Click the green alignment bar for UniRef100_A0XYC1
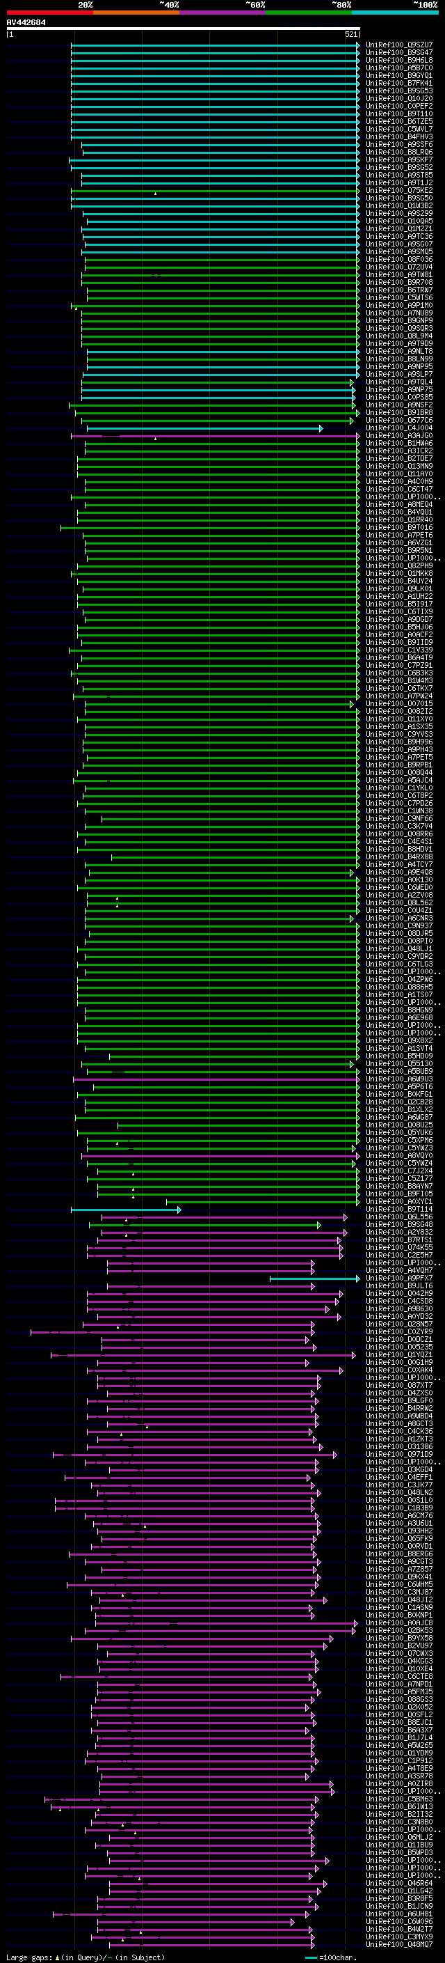445x1963 pixels. (x=262, y=1202)
